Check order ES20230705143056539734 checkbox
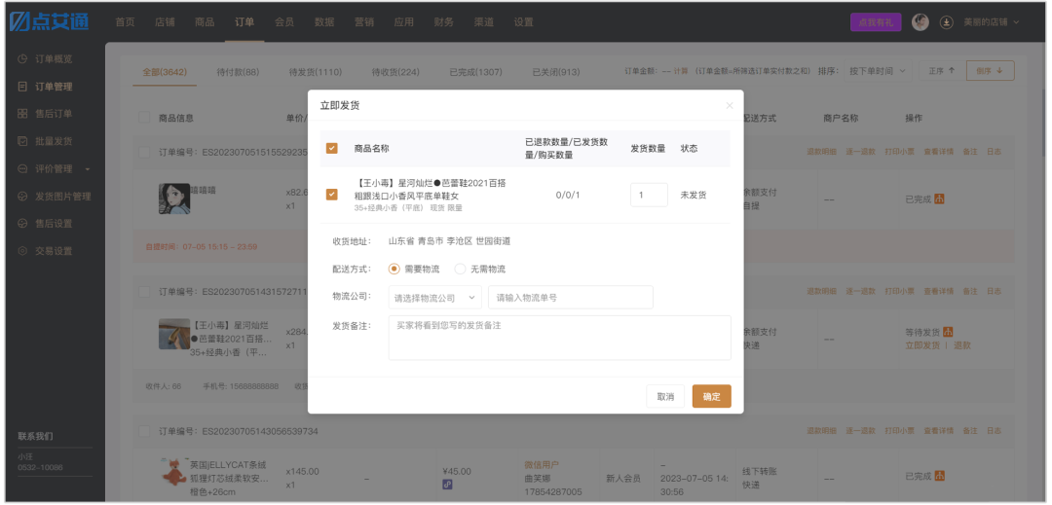Image resolution: width=1052 pixels, height=505 pixels. pyautogui.click(x=144, y=431)
